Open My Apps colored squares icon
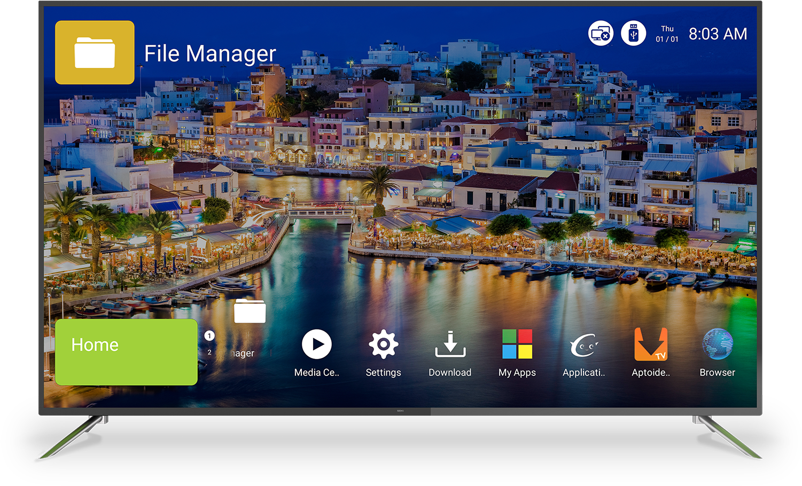This screenshot has width=802, height=486. point(517,344)
